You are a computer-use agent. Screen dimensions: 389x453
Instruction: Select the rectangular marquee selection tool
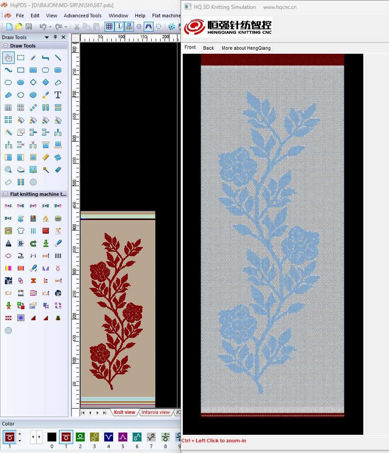click(20, 57)
